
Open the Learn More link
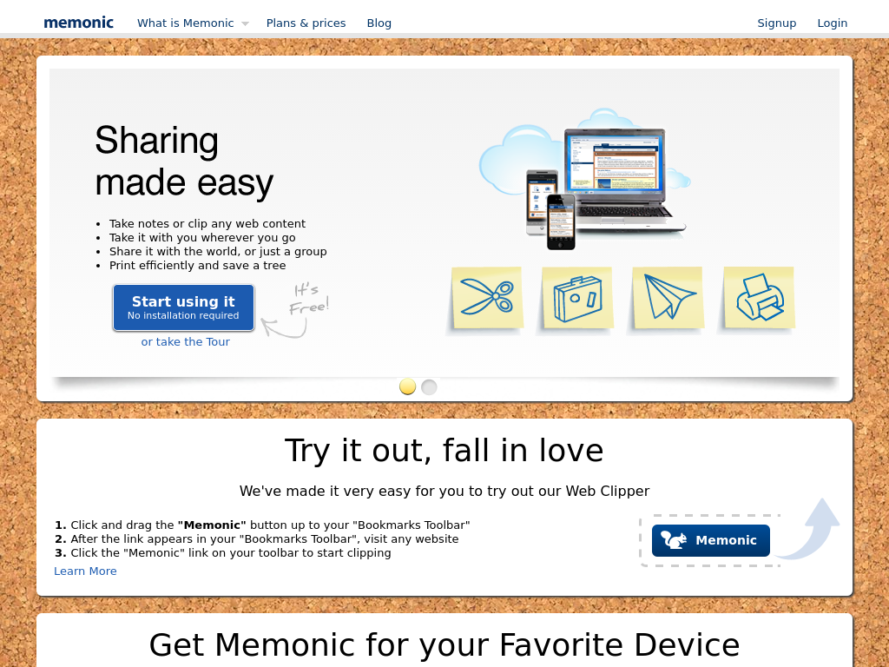85,571
